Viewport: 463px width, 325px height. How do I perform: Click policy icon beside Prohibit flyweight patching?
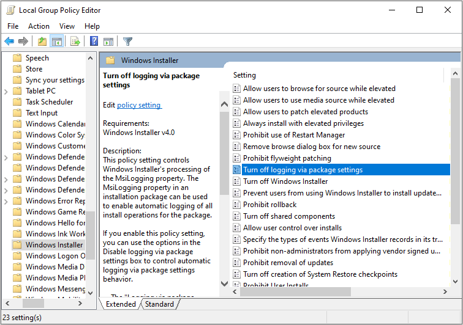tap(236, 158)
